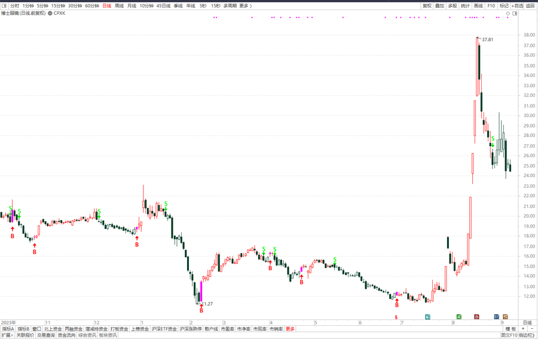
Task: Click the 返回 back button
Action: 530,6
